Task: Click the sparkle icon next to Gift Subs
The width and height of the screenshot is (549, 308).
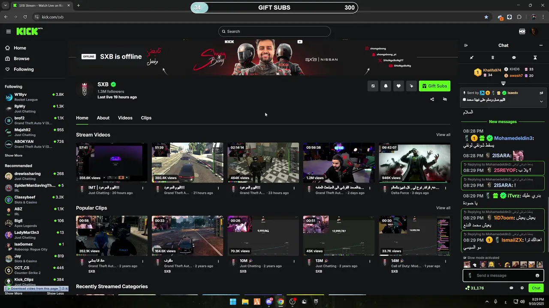Action: point(411,86)
